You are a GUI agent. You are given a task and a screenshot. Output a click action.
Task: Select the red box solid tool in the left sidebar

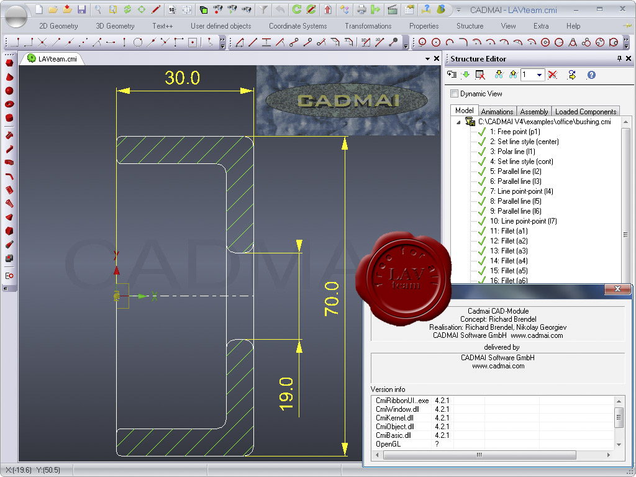9,63
